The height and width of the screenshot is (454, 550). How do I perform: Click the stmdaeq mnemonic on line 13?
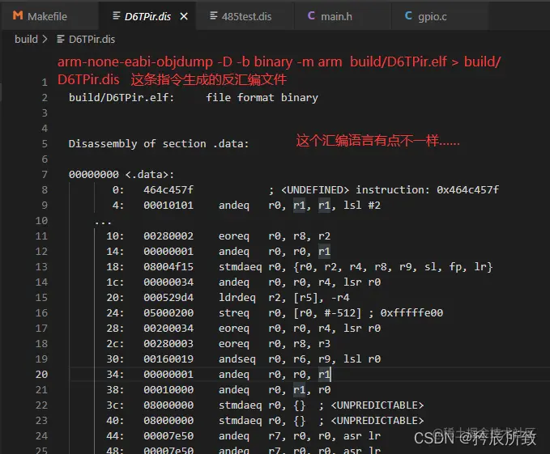241,267
